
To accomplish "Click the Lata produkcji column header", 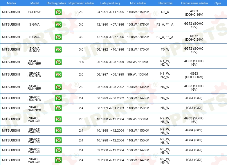I will 110,3.
